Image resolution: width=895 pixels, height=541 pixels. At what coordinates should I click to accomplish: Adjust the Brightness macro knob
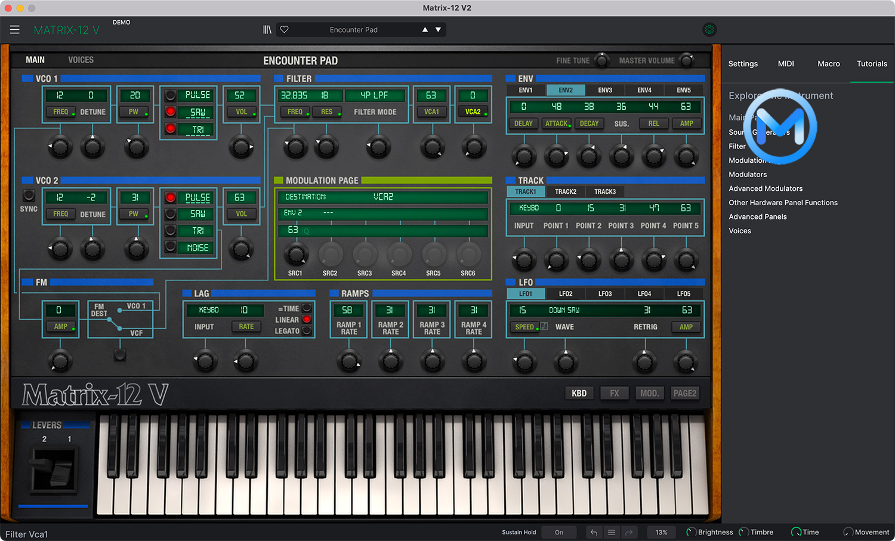(x=691, y=532)
